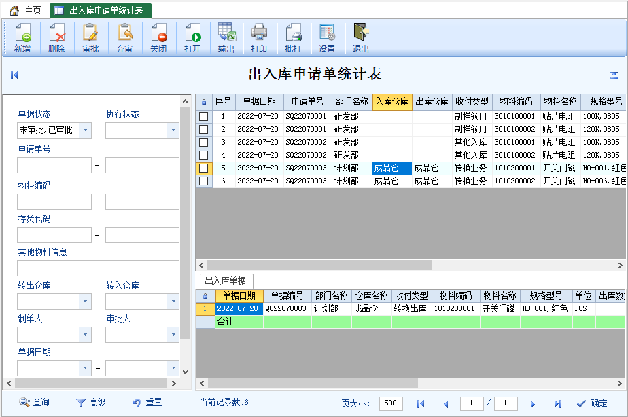This screenshot has height=417, width=628.
Task: Select the checkbox on row 6
Action: tap(204, 181)
